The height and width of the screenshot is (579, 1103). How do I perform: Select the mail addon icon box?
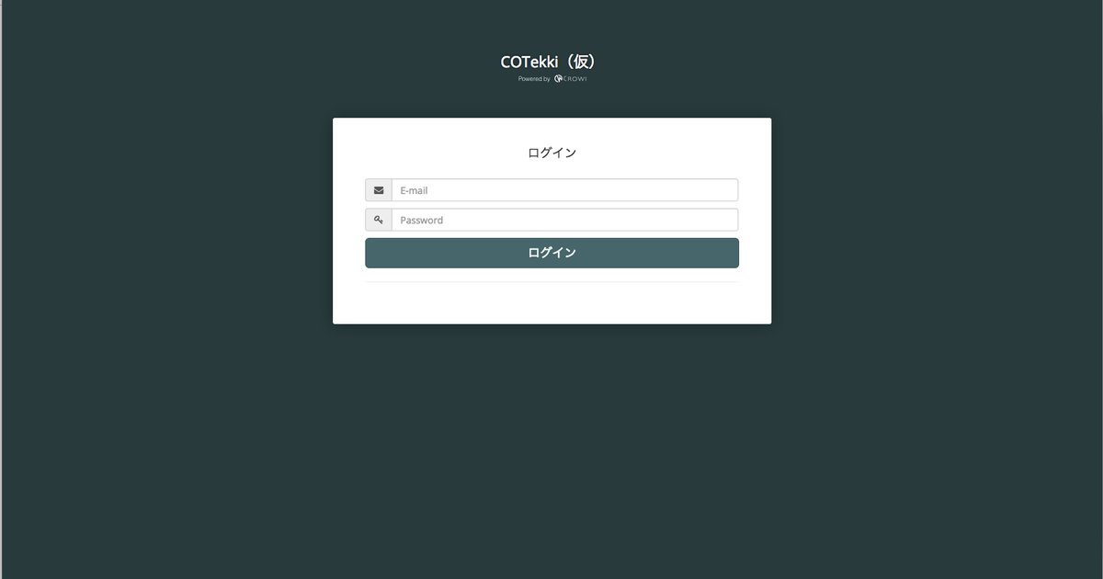pyautogui.click(x=379, y=190)
